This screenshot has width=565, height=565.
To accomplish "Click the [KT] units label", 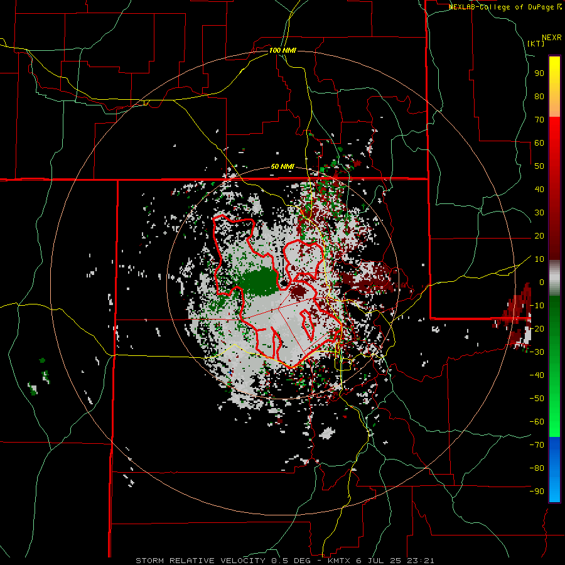I will (x=535, y=43).
